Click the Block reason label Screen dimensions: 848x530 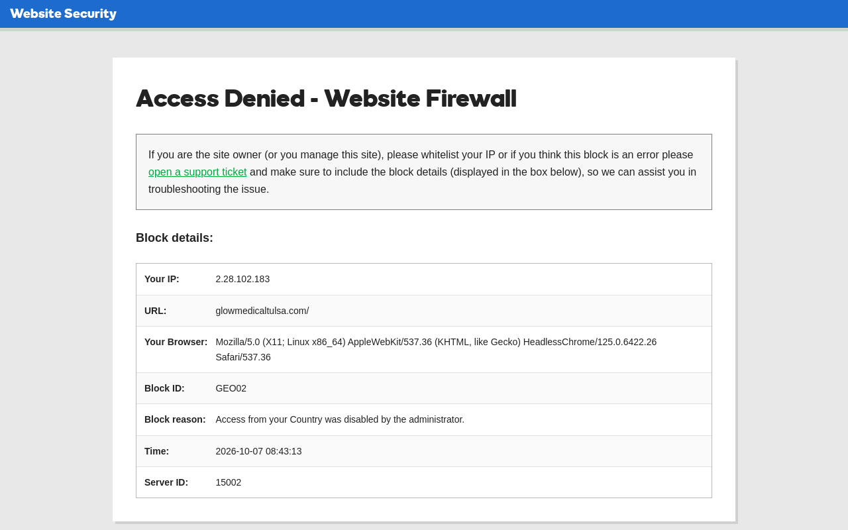175,419
